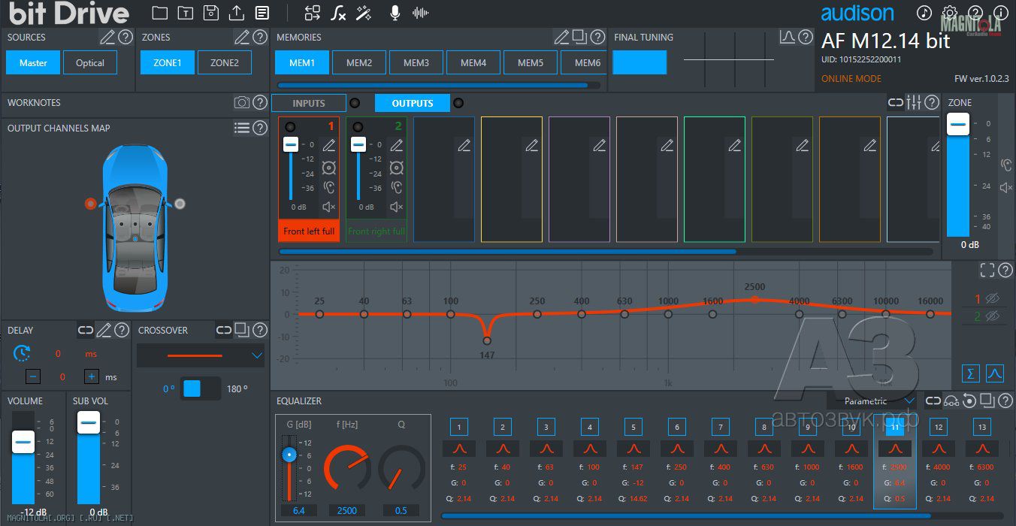Viewport: 1016px width, 526px height.
Task: Open settings gear icon at top right
Action: (950, 13)
